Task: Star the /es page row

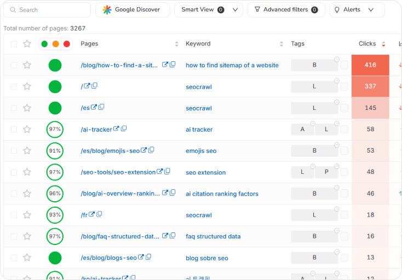Action: point(27,108)
